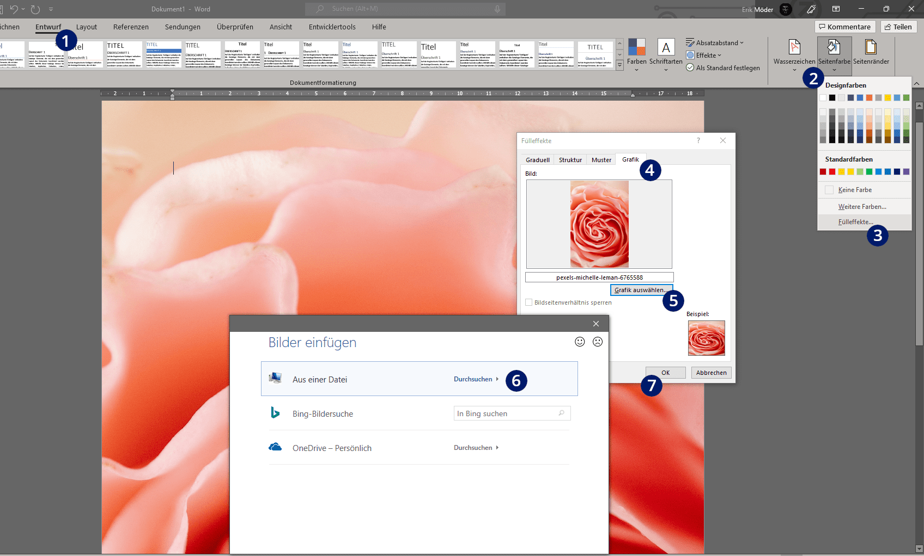Click the frowning face feedback icon

coord(598,342)
